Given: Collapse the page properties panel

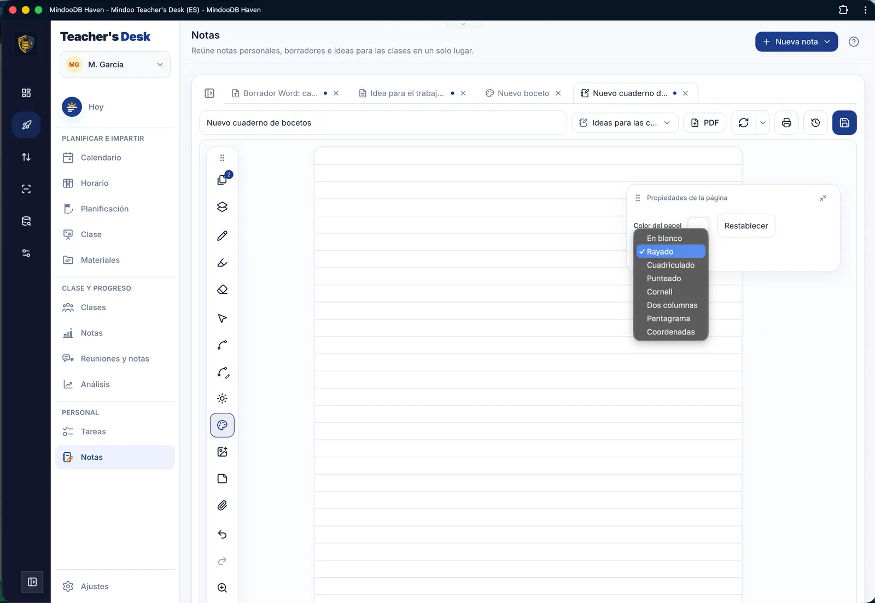Looking at the screenshot, I should point(823,198).
